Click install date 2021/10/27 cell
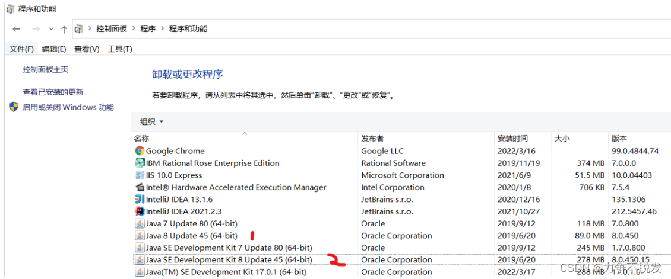The height and width of the screenshot is (279, 671). [x=518, y=211]
